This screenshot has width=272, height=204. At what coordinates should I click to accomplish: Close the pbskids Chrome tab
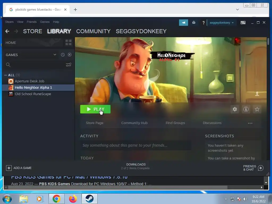tap(65, 10)
